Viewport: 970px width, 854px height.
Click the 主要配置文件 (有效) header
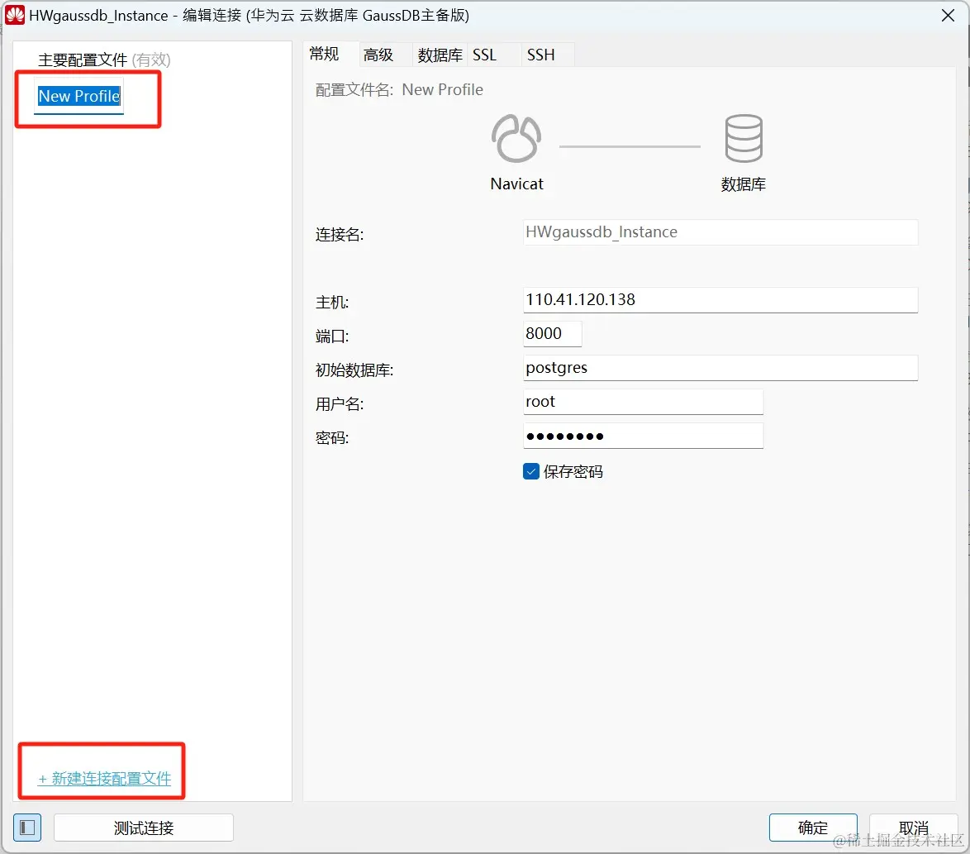coord(104,60)
